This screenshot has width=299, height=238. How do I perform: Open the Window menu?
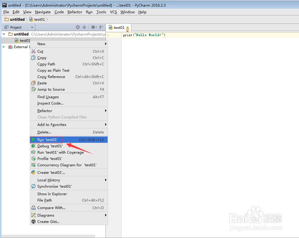[127, 12]
